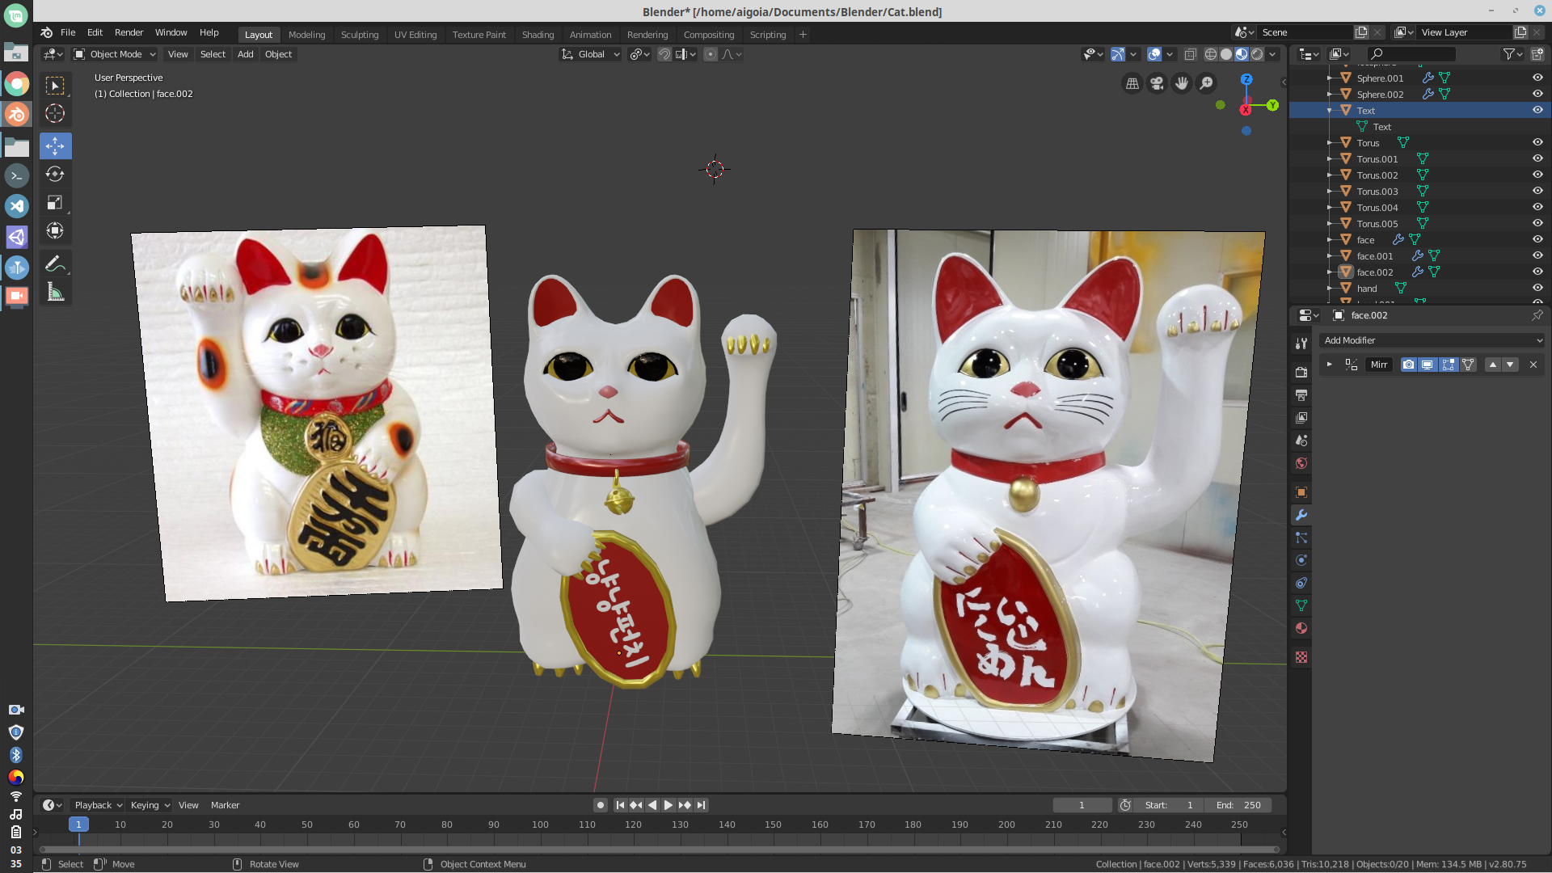Open the Output properties tab
The height and width of the screenshot is (873, 1552).
point(1301,395)
